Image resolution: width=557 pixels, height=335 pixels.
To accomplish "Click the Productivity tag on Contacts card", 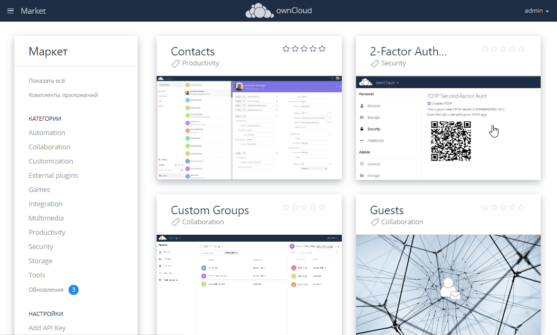I will point(201,63).
